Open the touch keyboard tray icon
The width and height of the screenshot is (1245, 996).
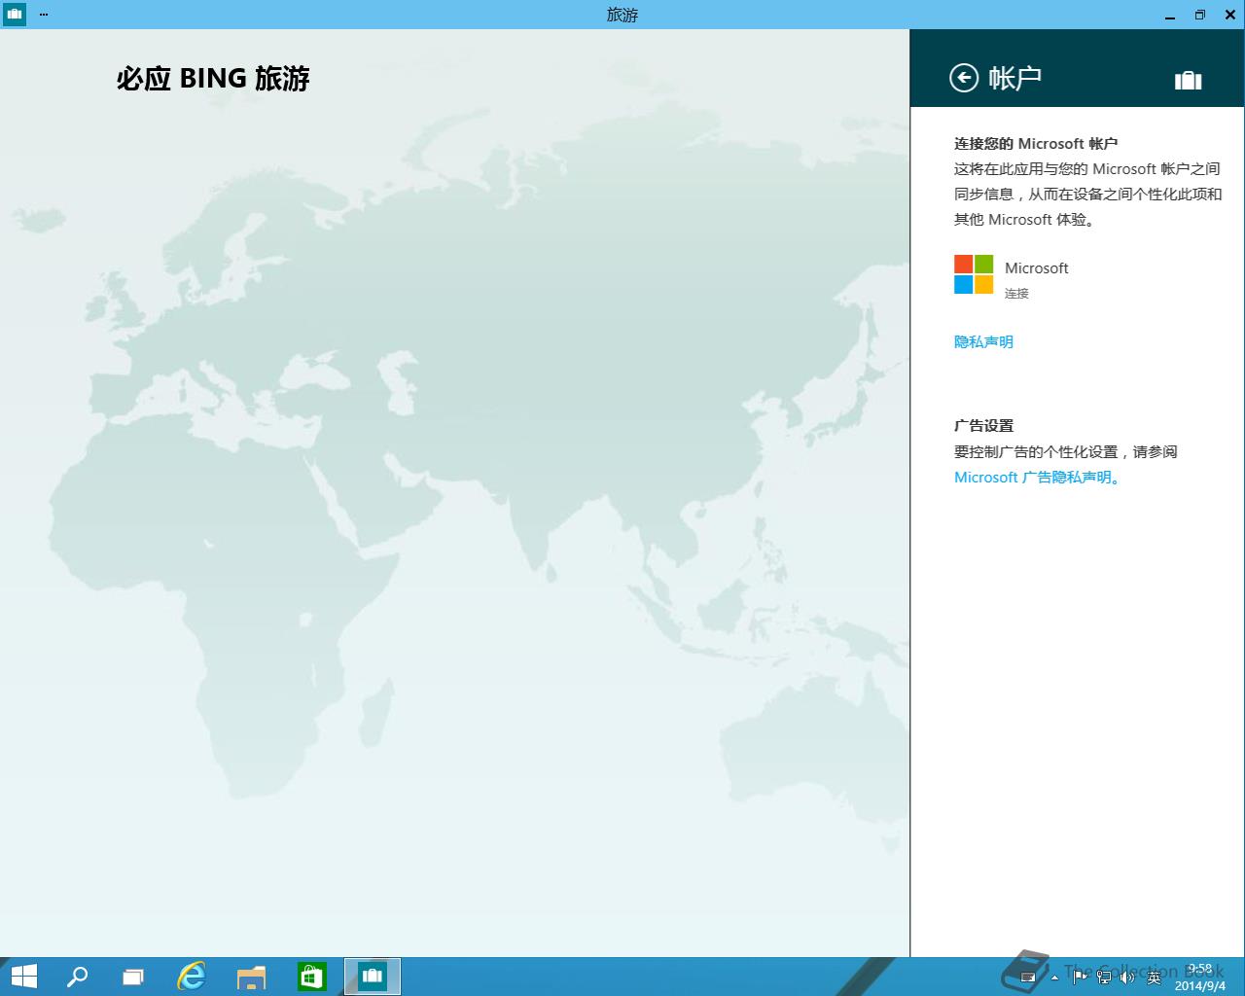1027,977
